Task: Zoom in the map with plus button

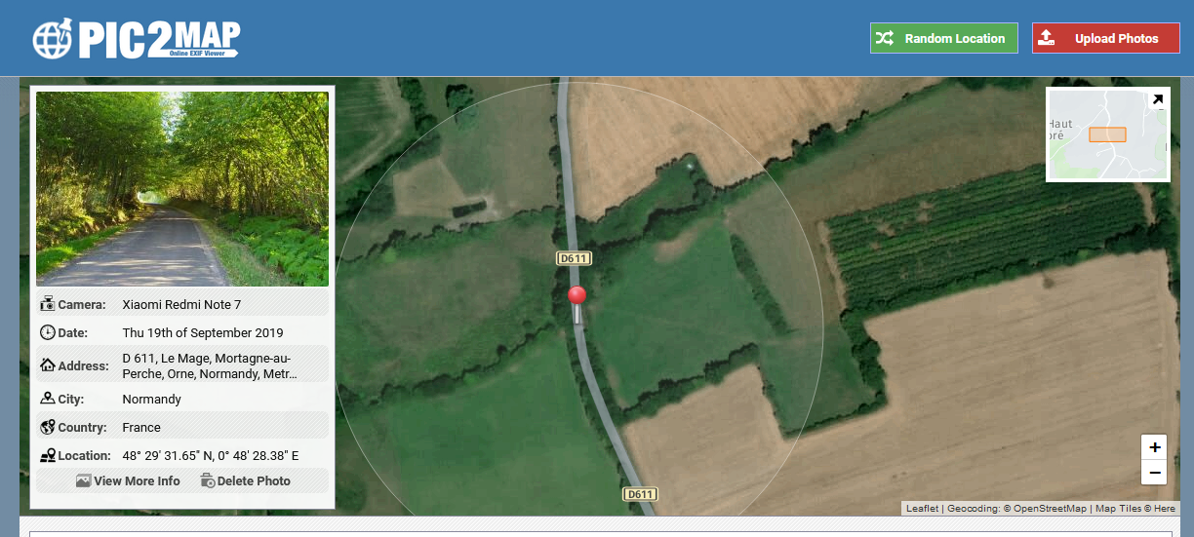Action: click(x=1154, y=447)
